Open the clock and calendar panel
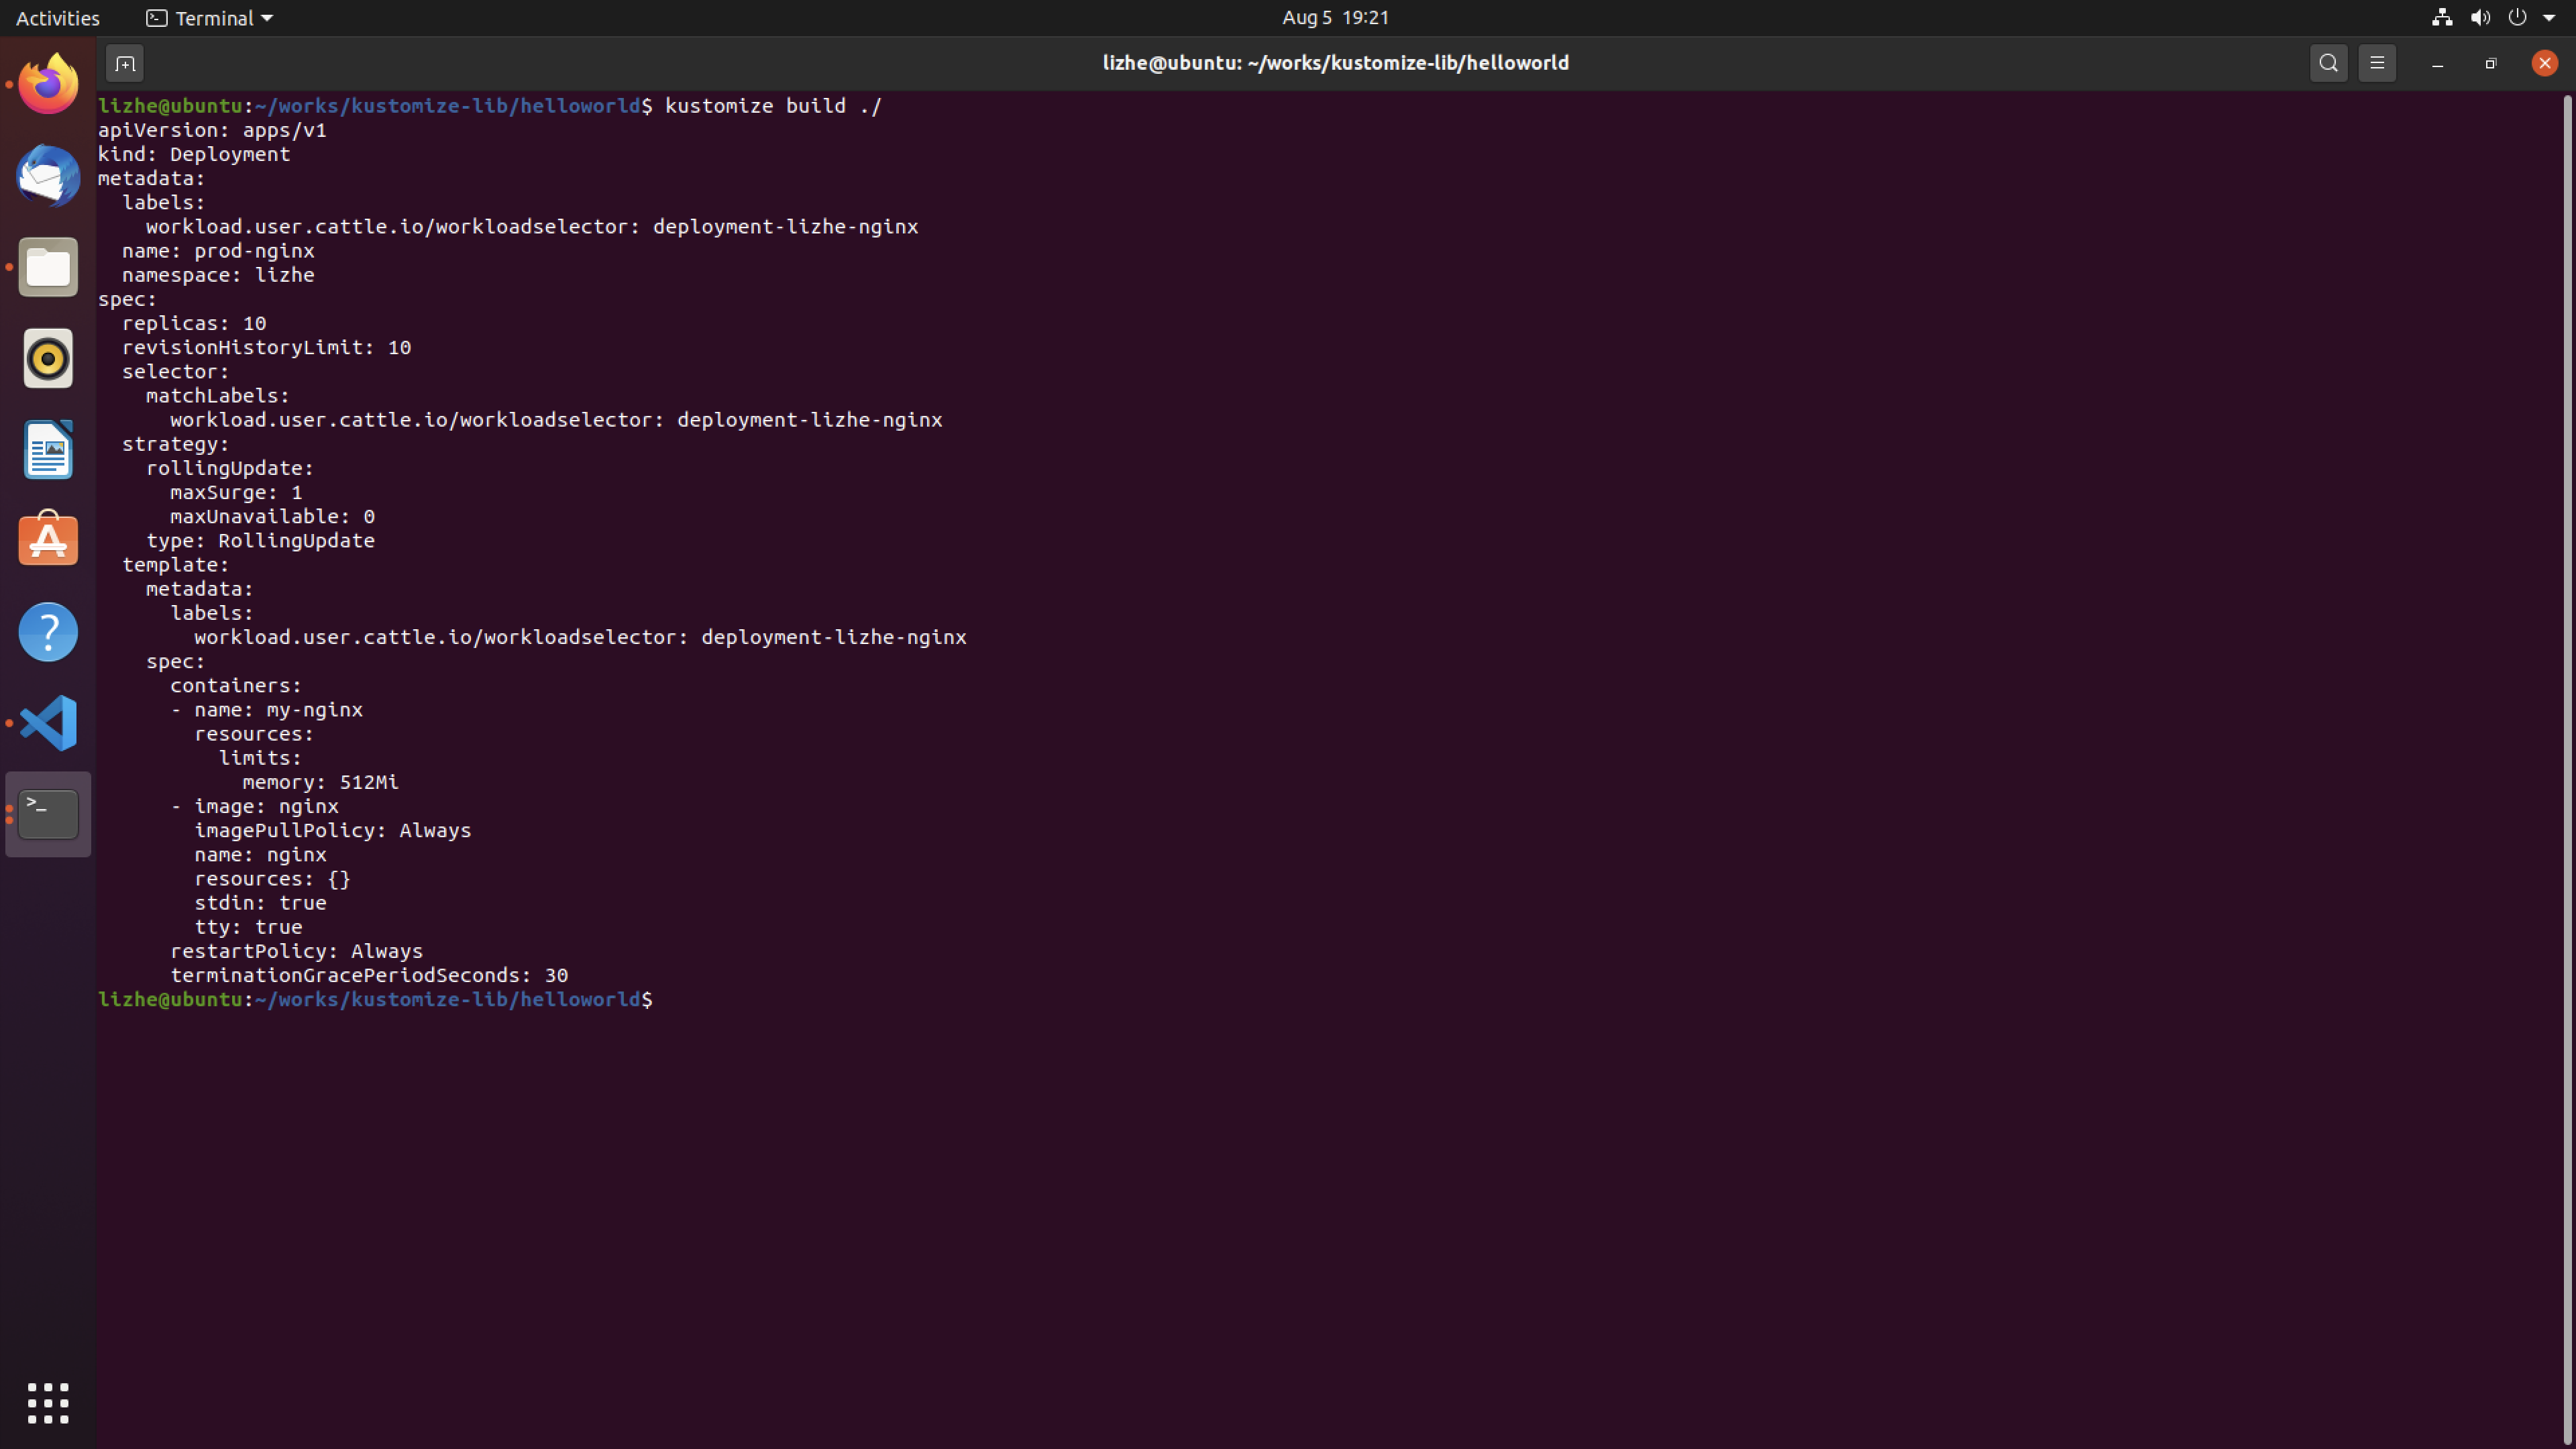Viewport: 2576px width, 1449px height. click(x=1335, y=18)
